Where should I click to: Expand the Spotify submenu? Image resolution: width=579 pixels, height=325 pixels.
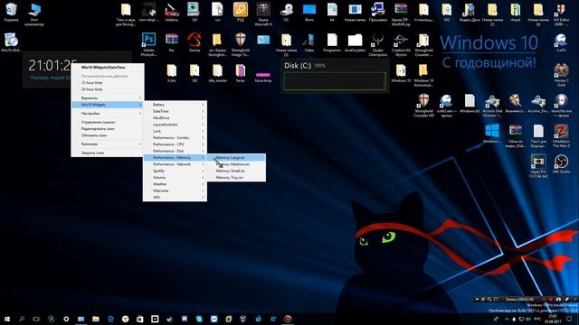[175, 171]
